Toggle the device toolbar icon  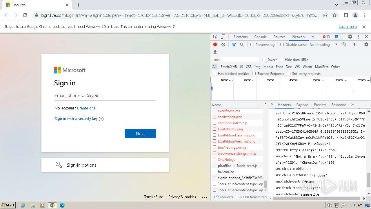223,37
